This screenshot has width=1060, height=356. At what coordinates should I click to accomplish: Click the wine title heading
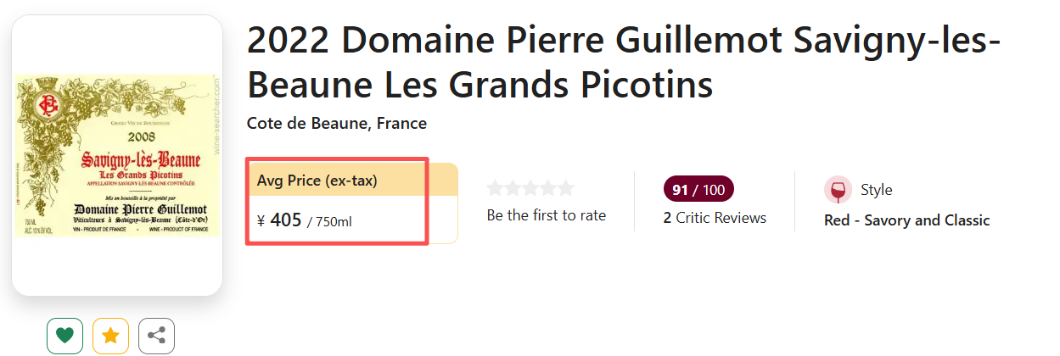click(x=624, y=63)
